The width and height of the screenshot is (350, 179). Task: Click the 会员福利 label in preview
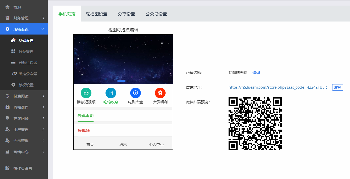point(160,102)
